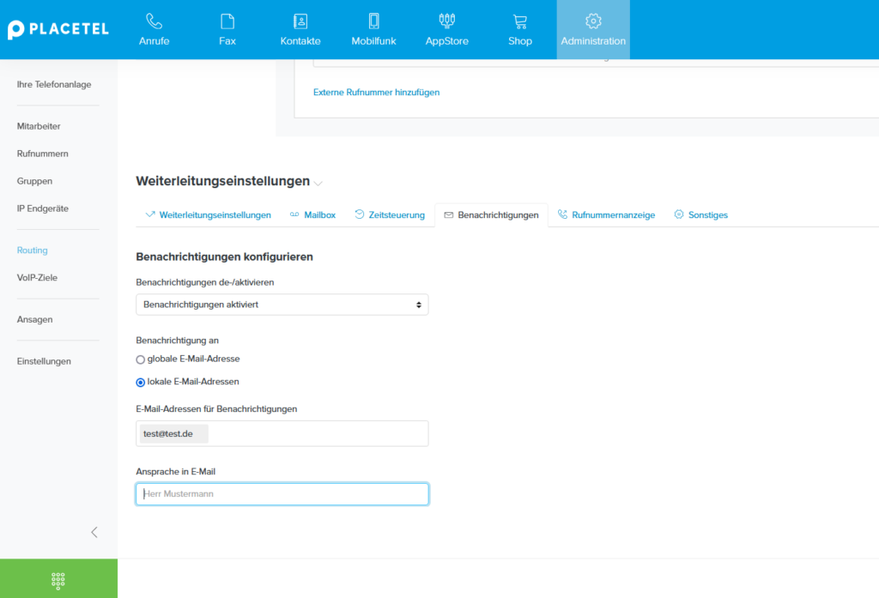Viewport: 879px width, 598px height.
Task: Click the Anrufe menu label
Action: point(155,41)
